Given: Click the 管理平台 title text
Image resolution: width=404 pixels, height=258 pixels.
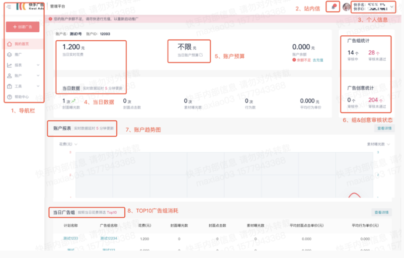Looking at the screenshot, I should [x=58, y=6].
